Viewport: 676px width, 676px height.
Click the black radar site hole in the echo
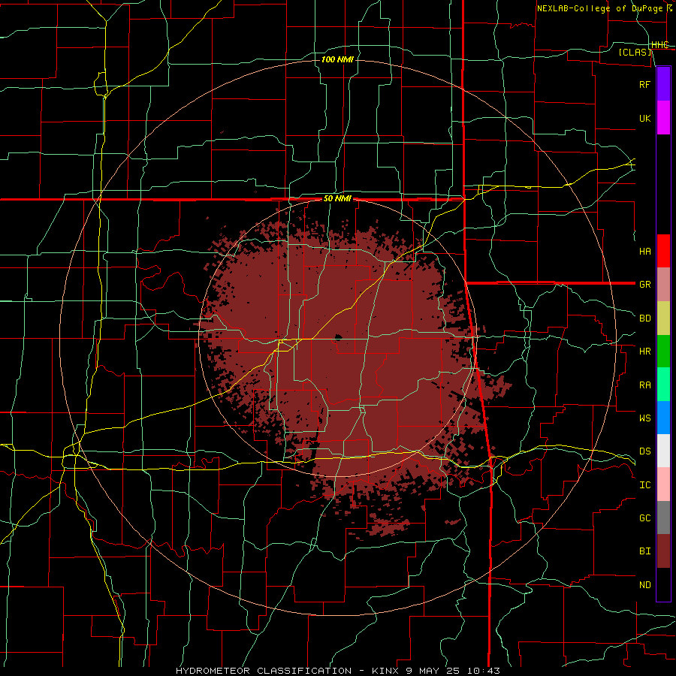[x=338, y=337]
